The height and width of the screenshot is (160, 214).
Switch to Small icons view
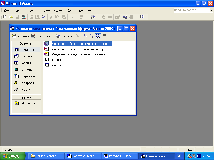92,36
